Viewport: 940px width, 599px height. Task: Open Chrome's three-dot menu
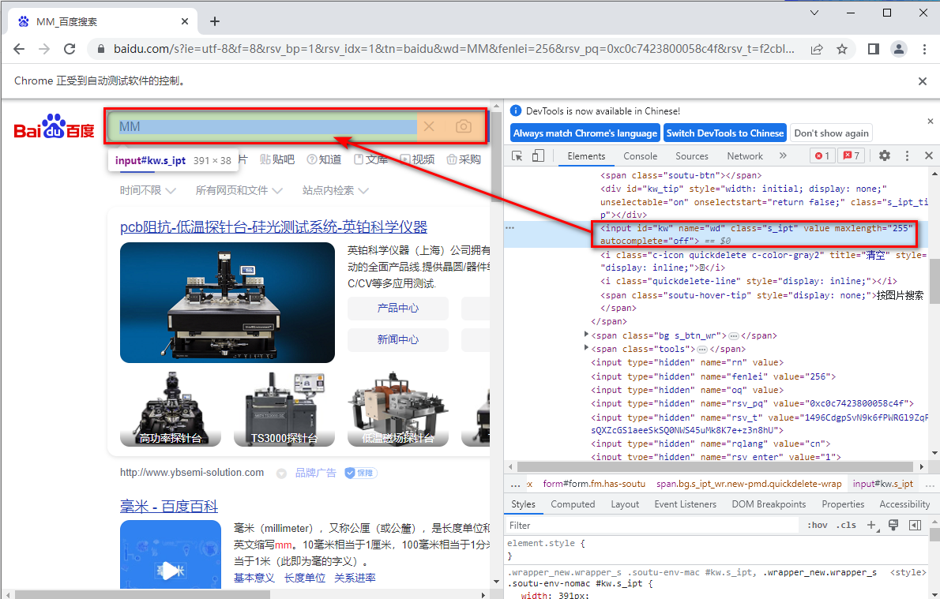click(924, 49)
